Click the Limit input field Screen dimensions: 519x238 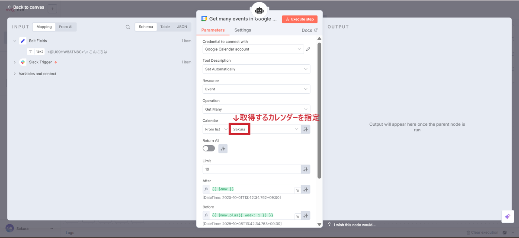(x=252, y=169)
